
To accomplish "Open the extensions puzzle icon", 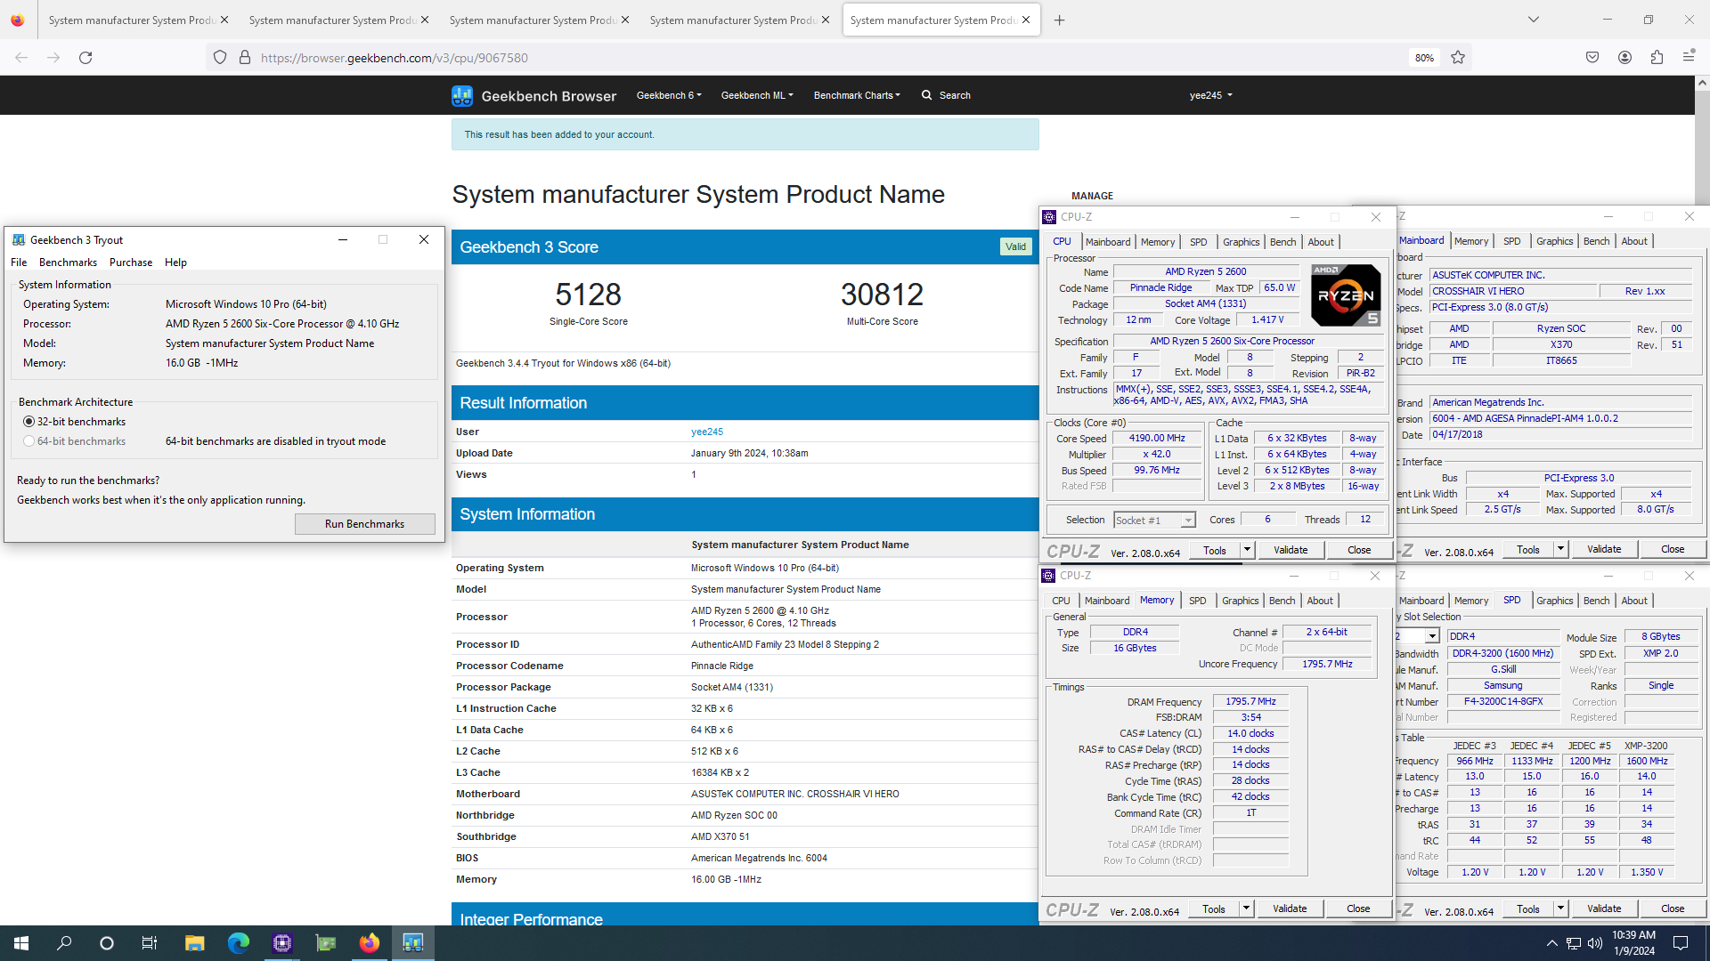I will 1657,57.
